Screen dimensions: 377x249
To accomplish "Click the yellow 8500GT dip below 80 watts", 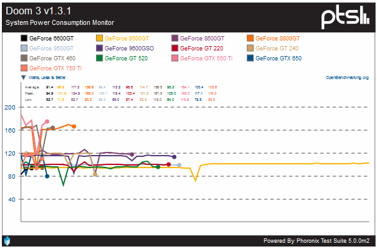I will click(195, 180).
